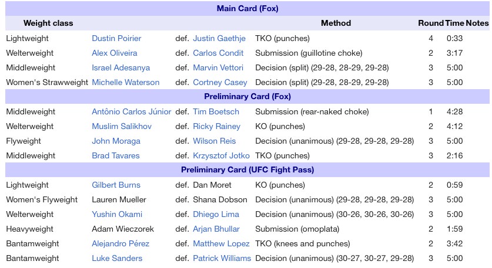Click the Alex Oliveira link

click(x=114, y=53)
